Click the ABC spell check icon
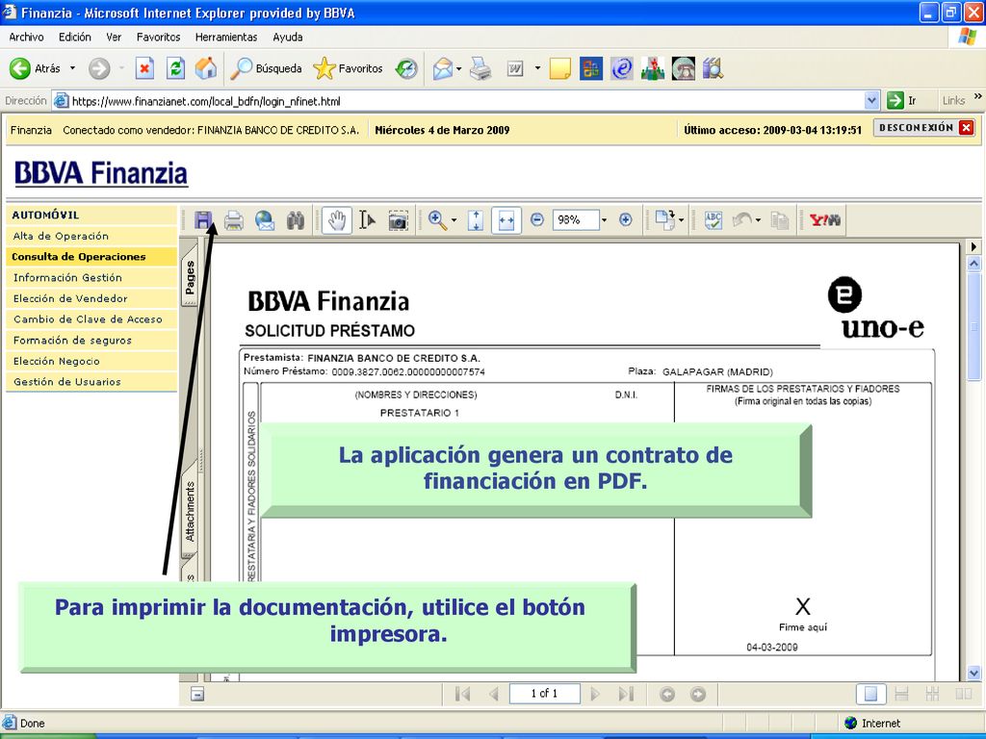 (x=714, y=220)
